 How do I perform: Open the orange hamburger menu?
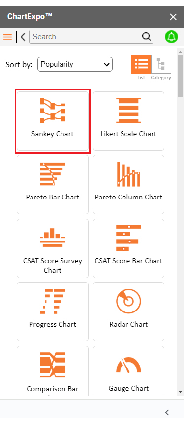pyautogui.click(x=7, y=37)
